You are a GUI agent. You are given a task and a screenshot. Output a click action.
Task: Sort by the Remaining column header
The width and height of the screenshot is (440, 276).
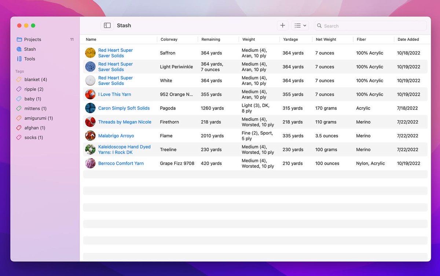[211, 39]
